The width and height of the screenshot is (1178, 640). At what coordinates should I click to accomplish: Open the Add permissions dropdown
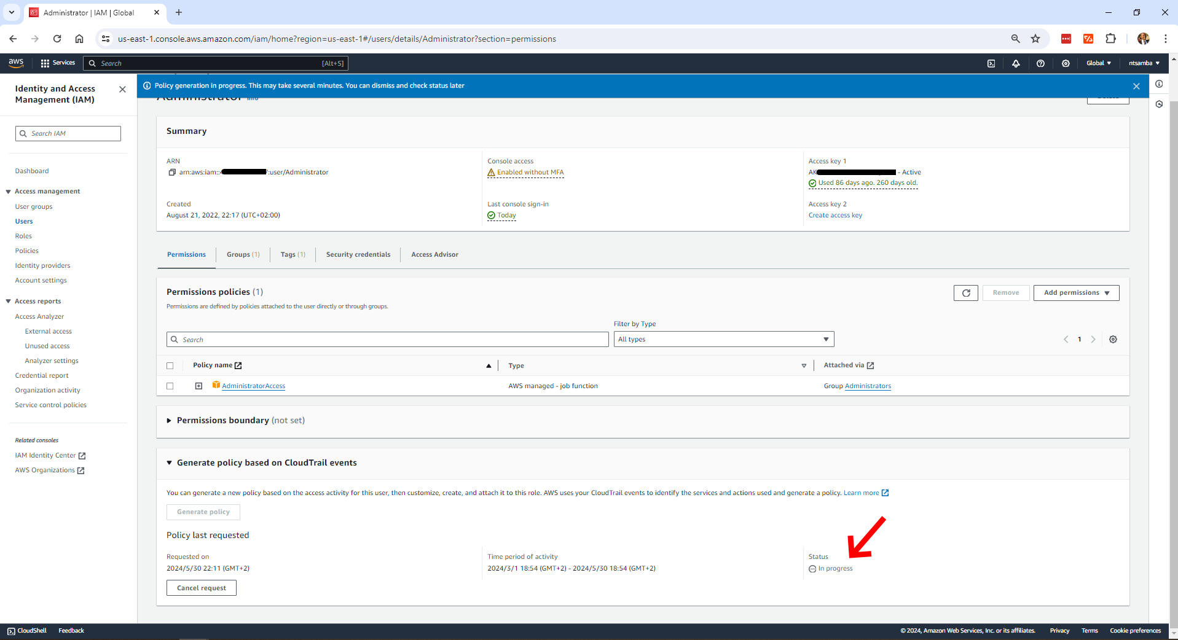pos(1076,293)
